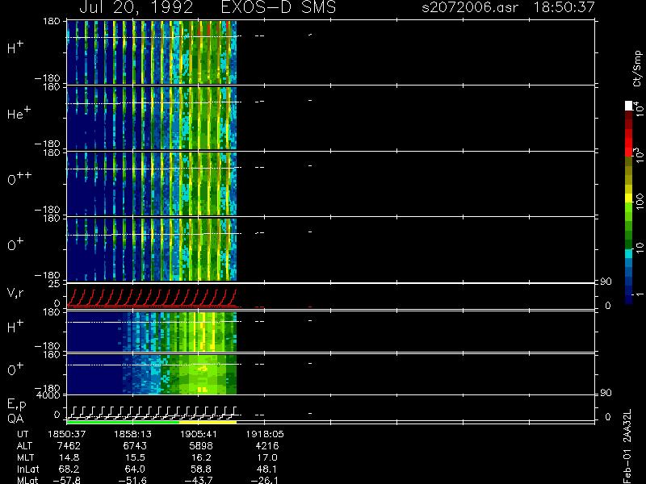646x484 pixels.
Task: Click the "ALT" row header
Action: (24, 446)
